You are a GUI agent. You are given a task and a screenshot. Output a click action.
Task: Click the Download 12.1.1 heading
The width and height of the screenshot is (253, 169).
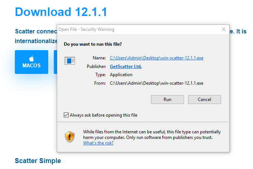tap(61, 12)
